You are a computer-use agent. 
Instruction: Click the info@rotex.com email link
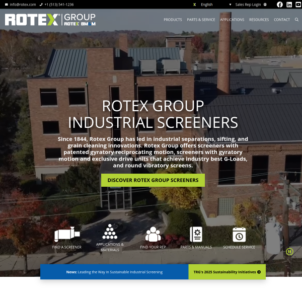tap(23, 5)
